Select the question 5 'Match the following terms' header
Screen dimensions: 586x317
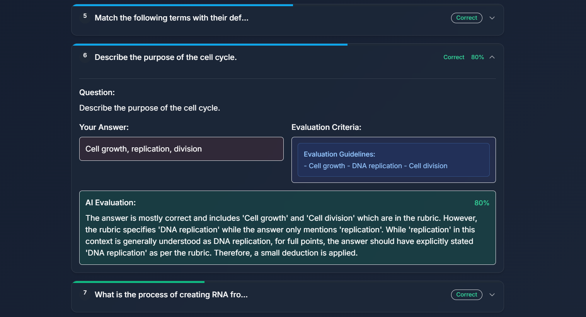172,17
